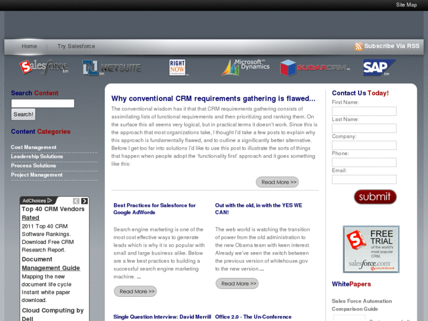Click the NetSuite logo
The width and height of the screenshot is (428, 321).
click(x=112, y=68)
